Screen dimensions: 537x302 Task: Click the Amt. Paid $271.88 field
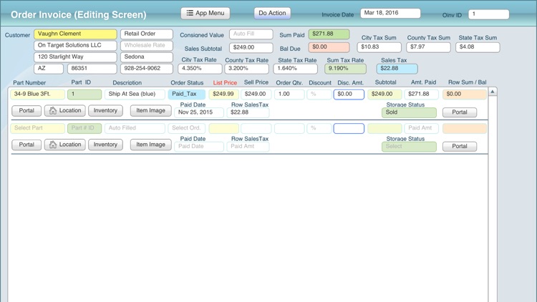(421, 94)
